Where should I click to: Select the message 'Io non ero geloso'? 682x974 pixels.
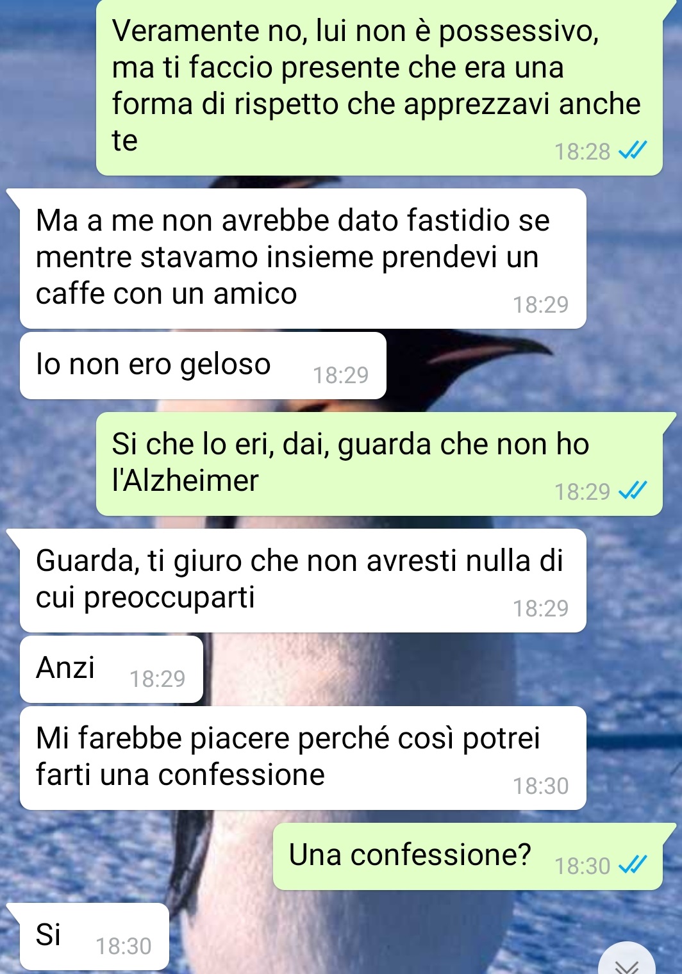[203, 366]
